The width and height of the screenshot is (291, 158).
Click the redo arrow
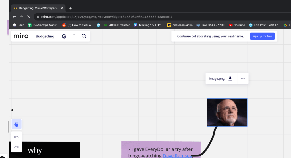click(x=16, y=147)
